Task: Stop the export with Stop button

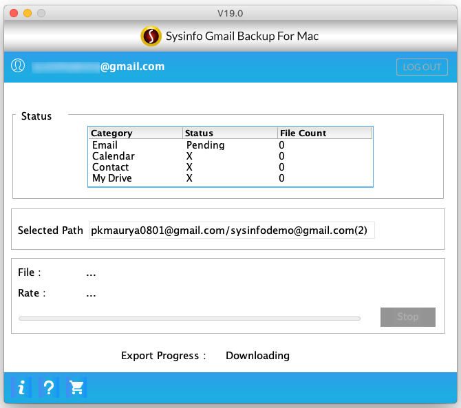Action: [x=408, y=317]
